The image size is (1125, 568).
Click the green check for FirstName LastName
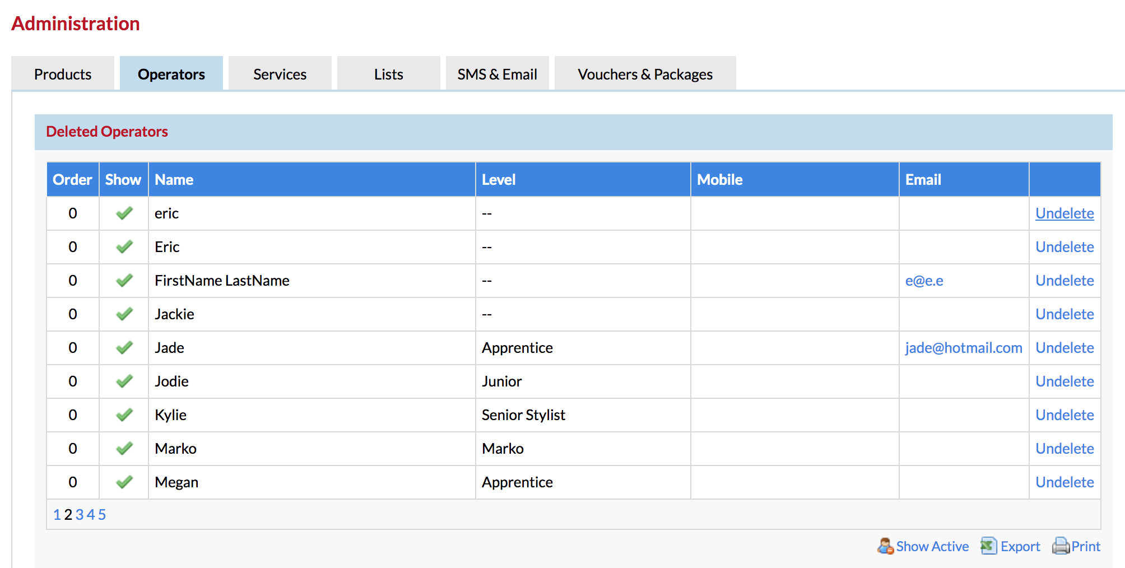tap(124, 281)
